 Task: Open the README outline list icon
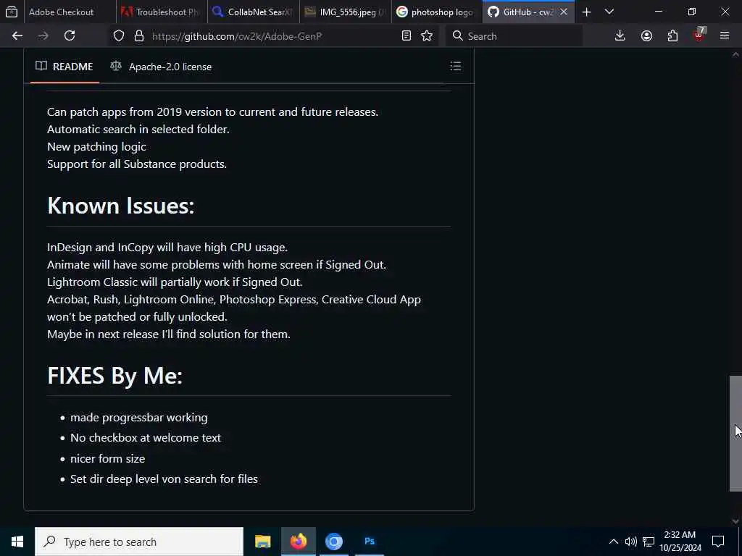click(455, 66)
